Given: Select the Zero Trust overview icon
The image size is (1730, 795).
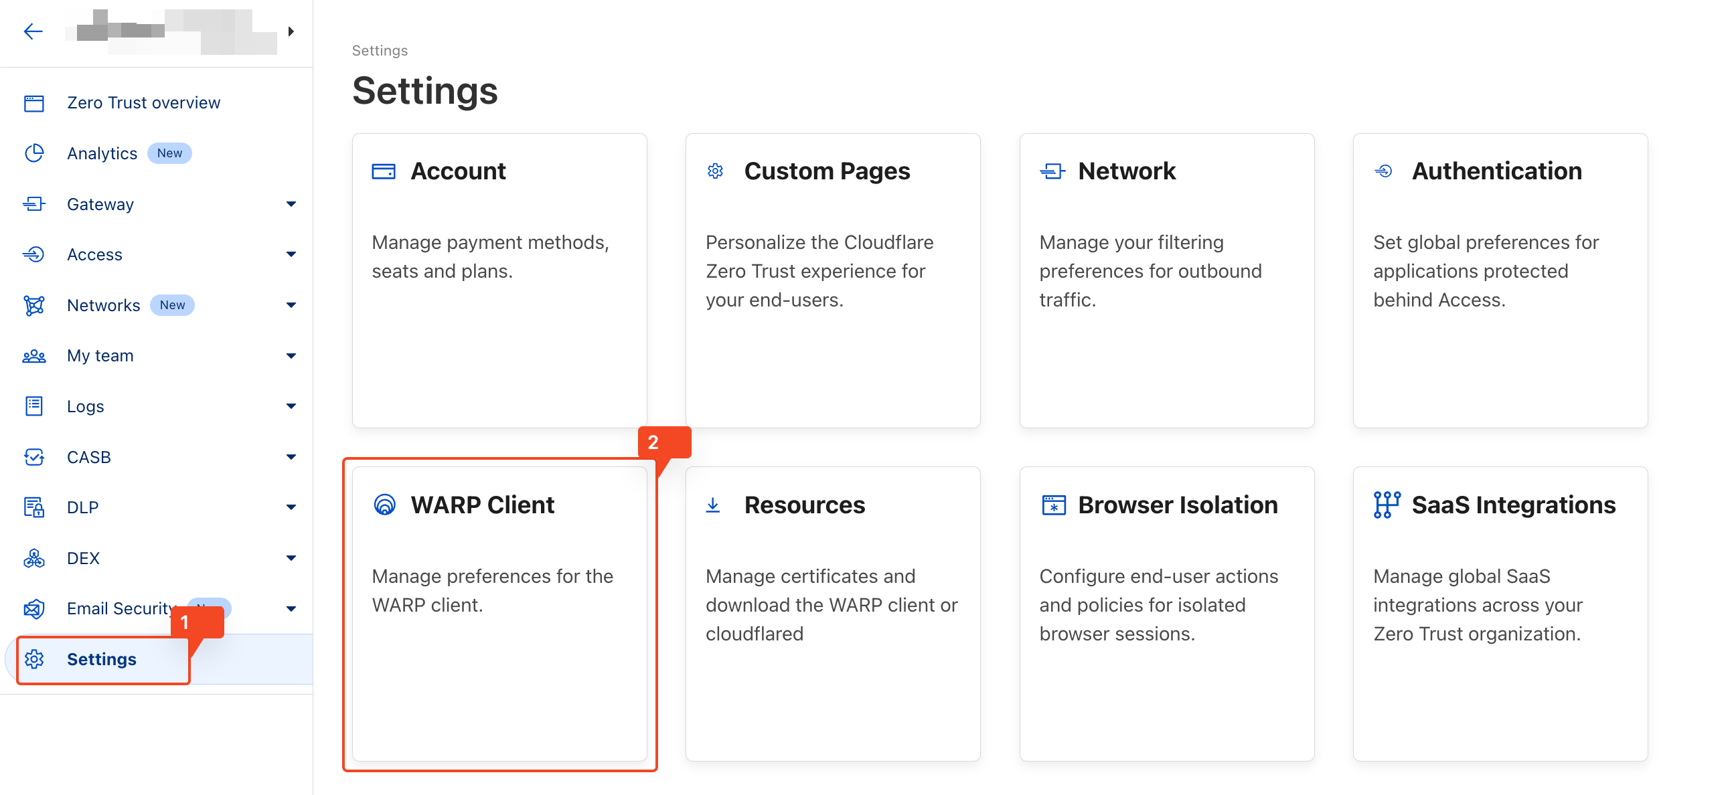Looking at the screenshot, I should pos(33,103).
